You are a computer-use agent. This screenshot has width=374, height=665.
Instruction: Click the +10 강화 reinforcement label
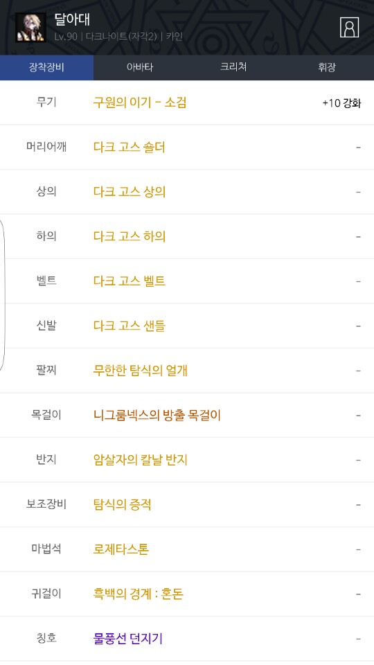(341, 103)
